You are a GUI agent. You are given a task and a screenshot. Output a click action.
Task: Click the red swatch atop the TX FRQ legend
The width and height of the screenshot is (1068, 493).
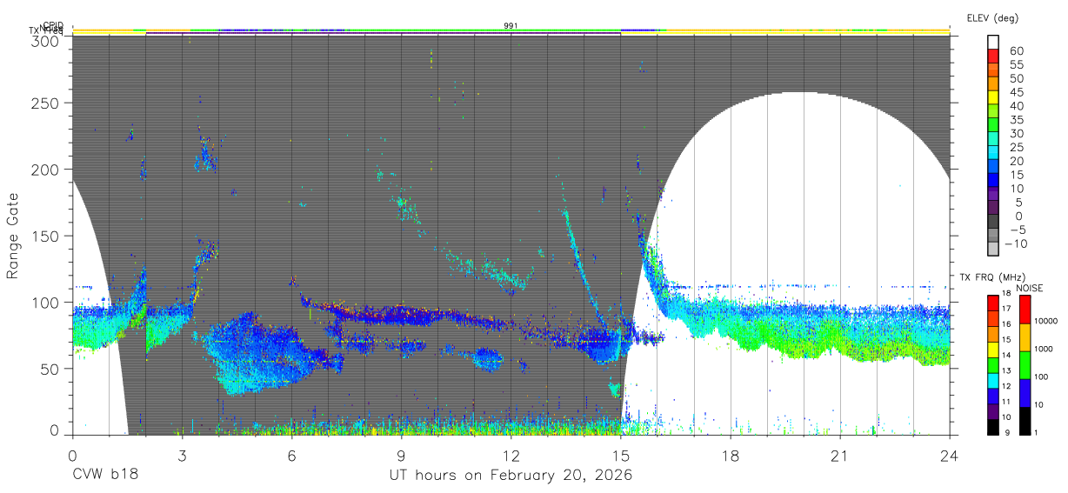point(993,303)
